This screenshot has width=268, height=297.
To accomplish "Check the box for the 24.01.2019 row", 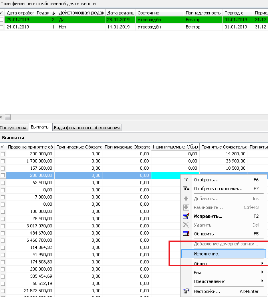I will click(x=2, y=27).
